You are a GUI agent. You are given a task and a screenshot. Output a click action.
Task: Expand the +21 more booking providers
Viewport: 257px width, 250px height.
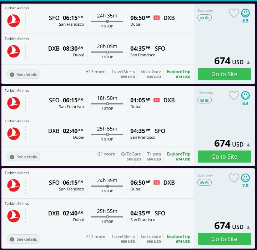pyautogui.click(x=105, y=154)
